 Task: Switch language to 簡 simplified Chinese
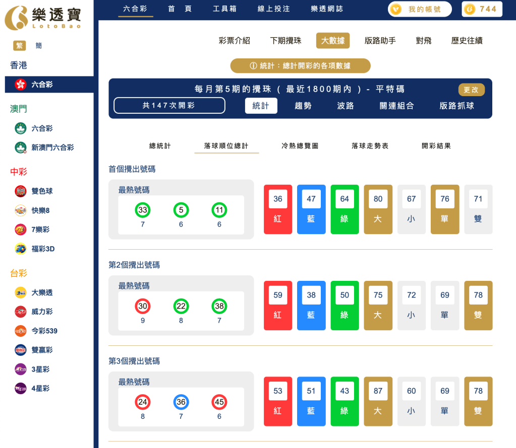click(x=39, y=45)
